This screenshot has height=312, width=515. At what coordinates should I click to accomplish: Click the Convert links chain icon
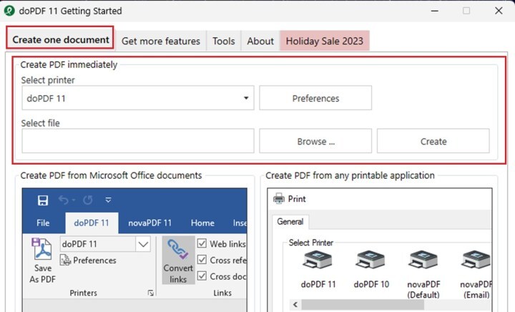(x=177, y=250)
